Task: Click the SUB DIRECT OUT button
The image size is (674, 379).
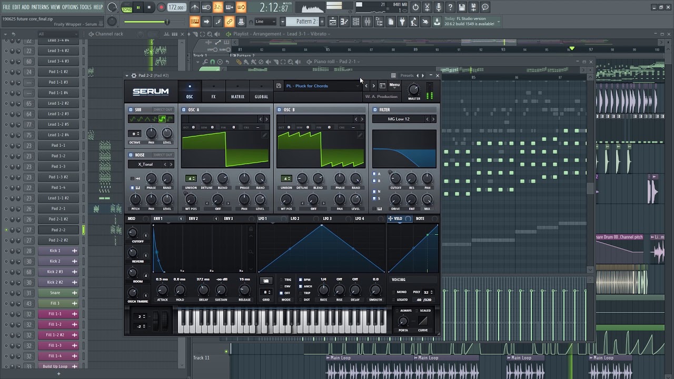Action: (163, 109)
